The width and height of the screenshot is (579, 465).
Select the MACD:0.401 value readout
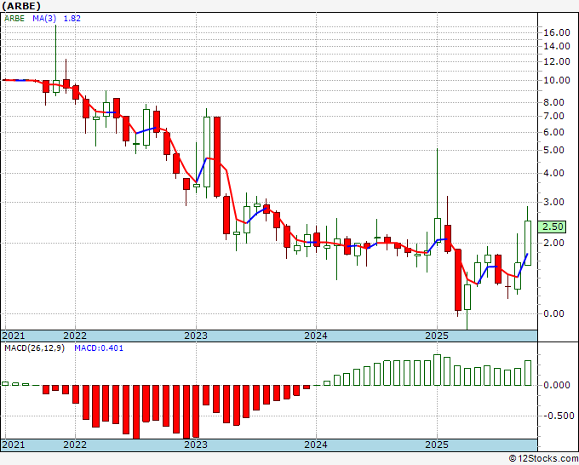pyautogui.click(x=99, y=348)
